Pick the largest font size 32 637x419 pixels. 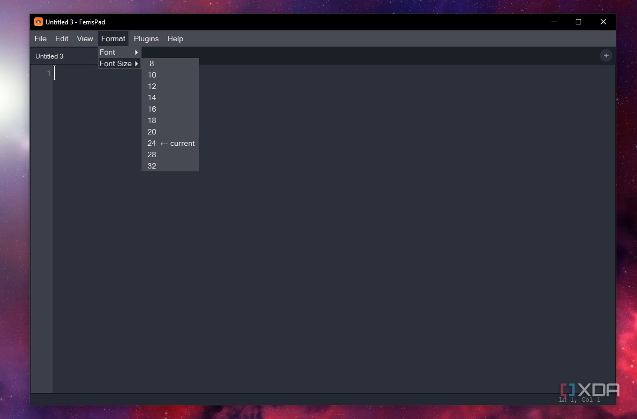(x=170, y=166)
